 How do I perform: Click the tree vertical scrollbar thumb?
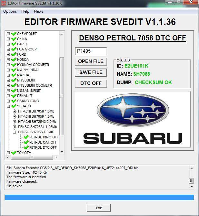tap(62, 96)
